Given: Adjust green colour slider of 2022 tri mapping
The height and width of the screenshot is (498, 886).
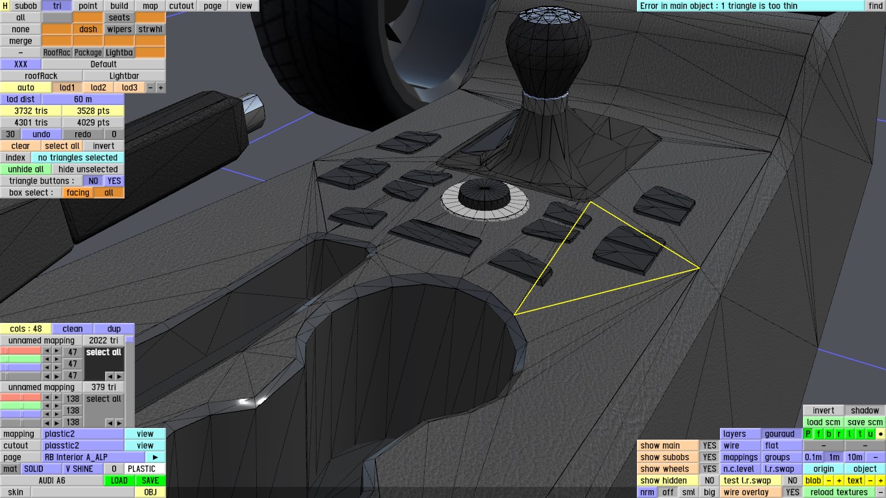Looking at the screenshot, I should pyautogui.click(x=21, y=359).
